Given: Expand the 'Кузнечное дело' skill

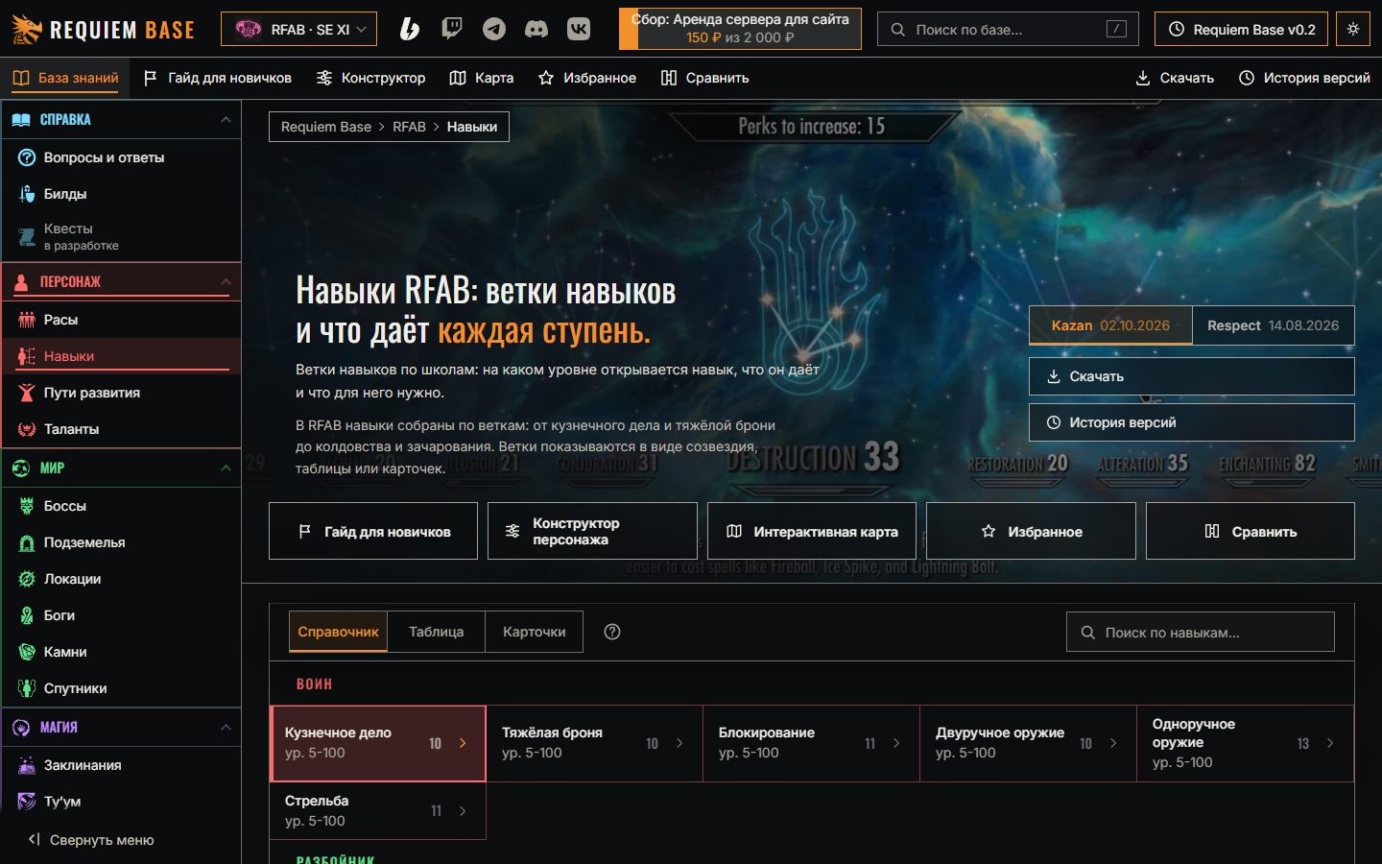Looking at the screenshot, I should click(378, 743).
